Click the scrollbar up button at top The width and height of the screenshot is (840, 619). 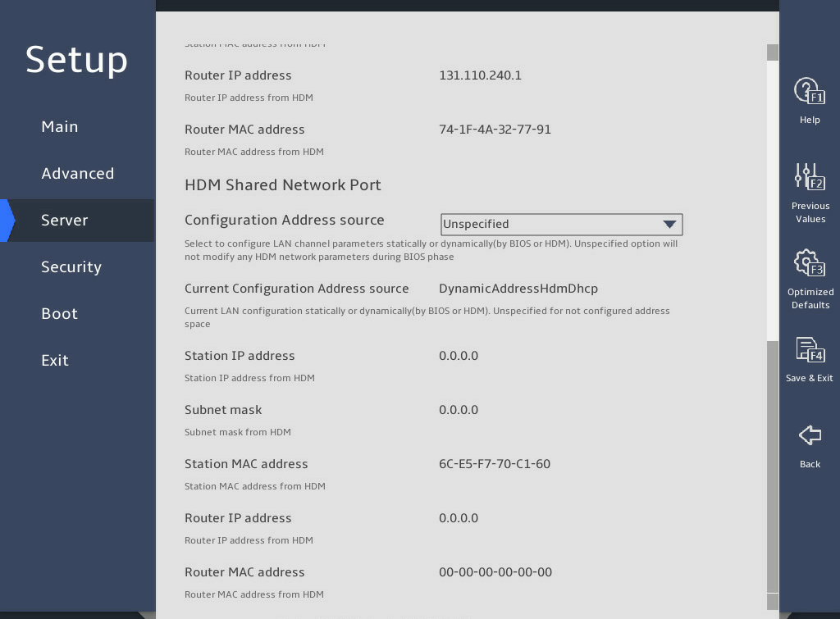773,52
